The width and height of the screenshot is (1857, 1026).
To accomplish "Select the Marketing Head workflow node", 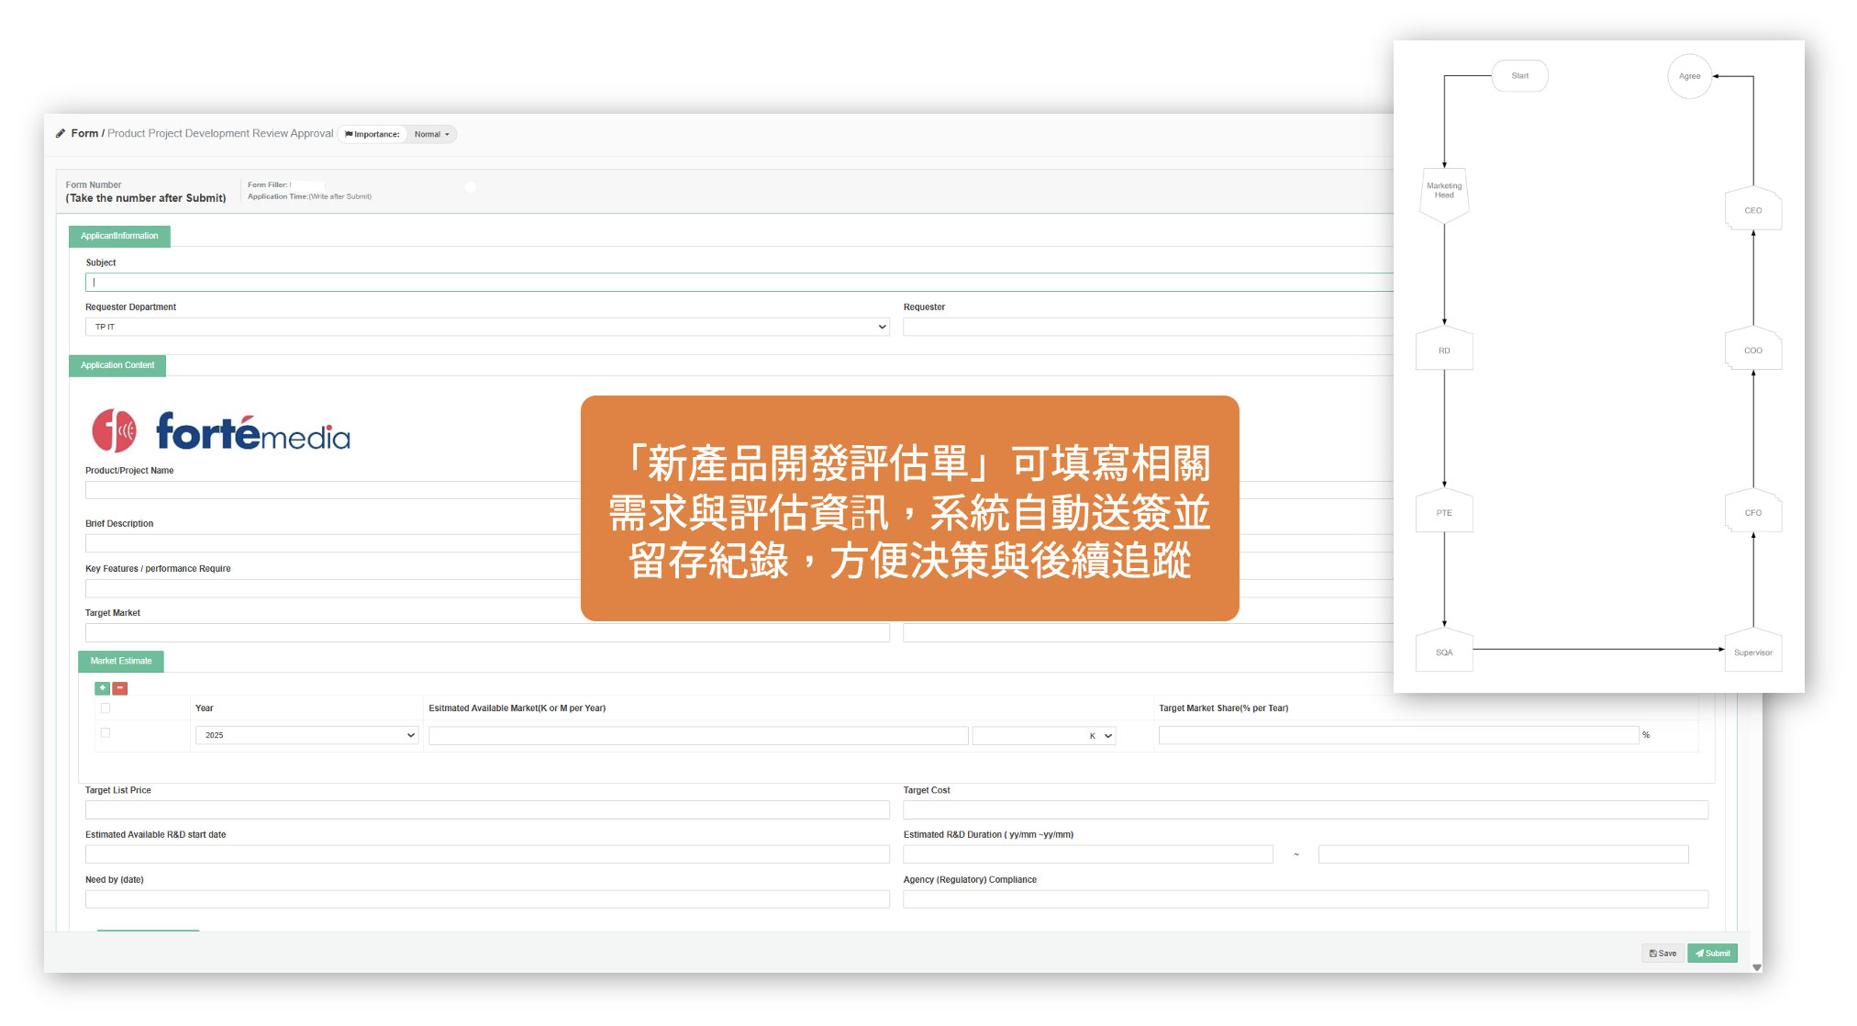I will click(1443, 192).
